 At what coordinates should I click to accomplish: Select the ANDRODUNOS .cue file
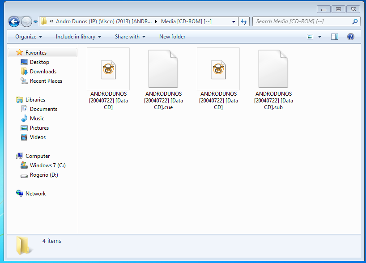click(163, 81)
